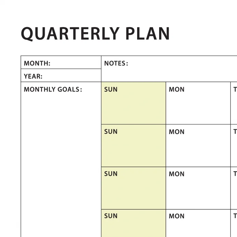This screenshot has height=237, width=237.
Task: Select the fourth row SUN cell
Action: (x=133, y=225)
